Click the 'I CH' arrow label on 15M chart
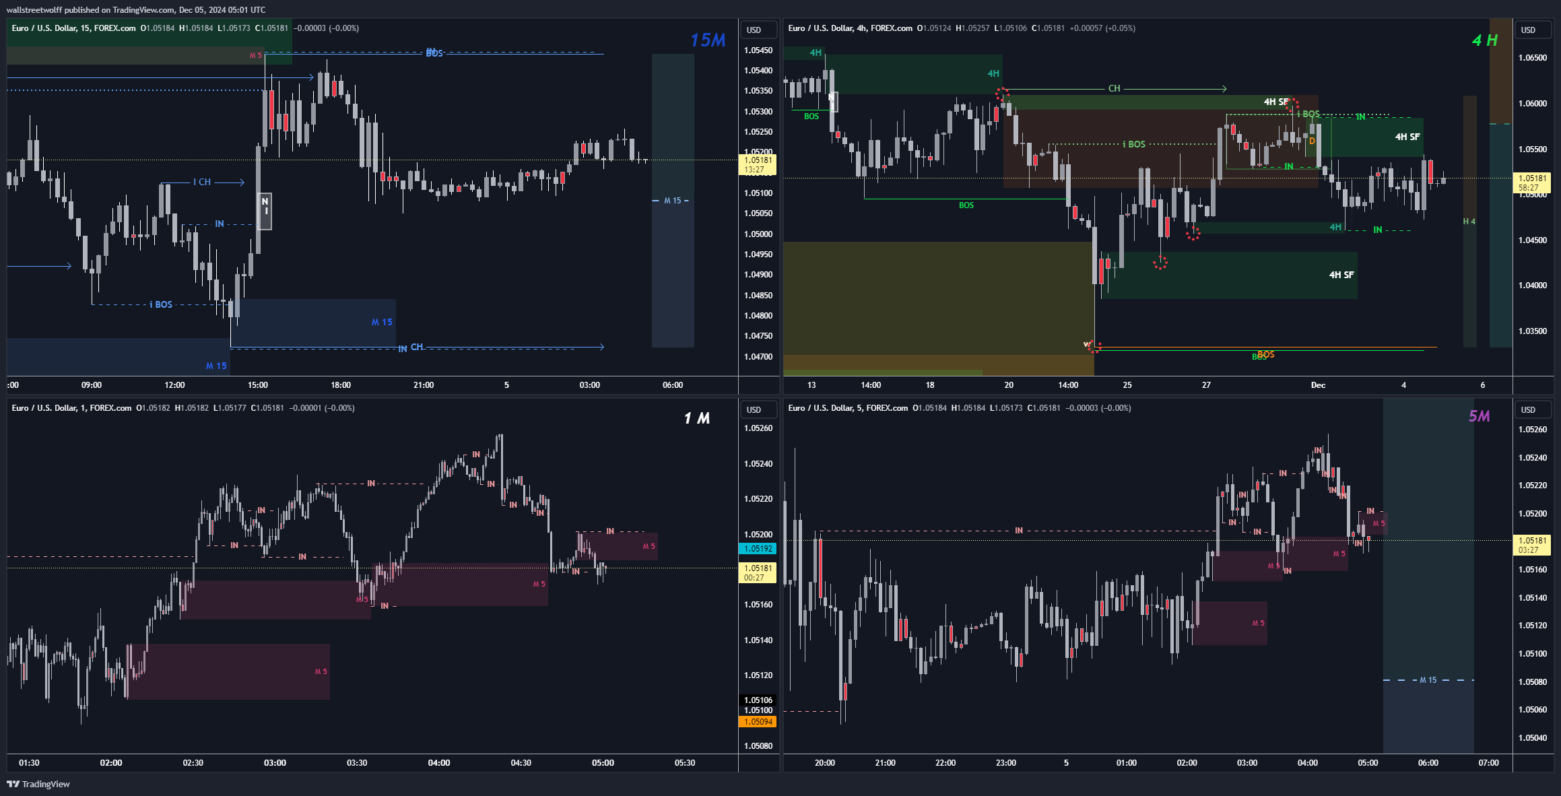 (202, 182)
